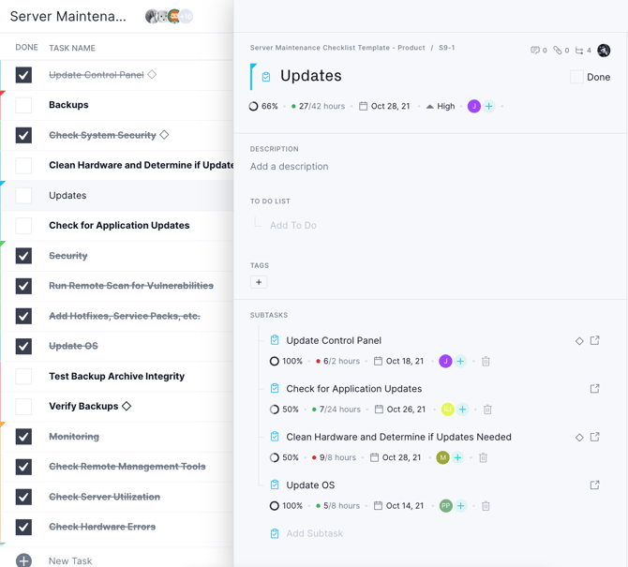Click the calendar icon next to Oct 28, 21 in the Updates header

pos(363,106)
